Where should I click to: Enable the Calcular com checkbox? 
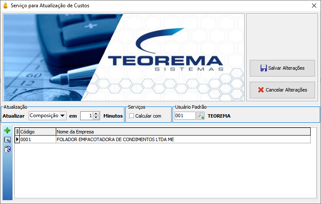131,116
